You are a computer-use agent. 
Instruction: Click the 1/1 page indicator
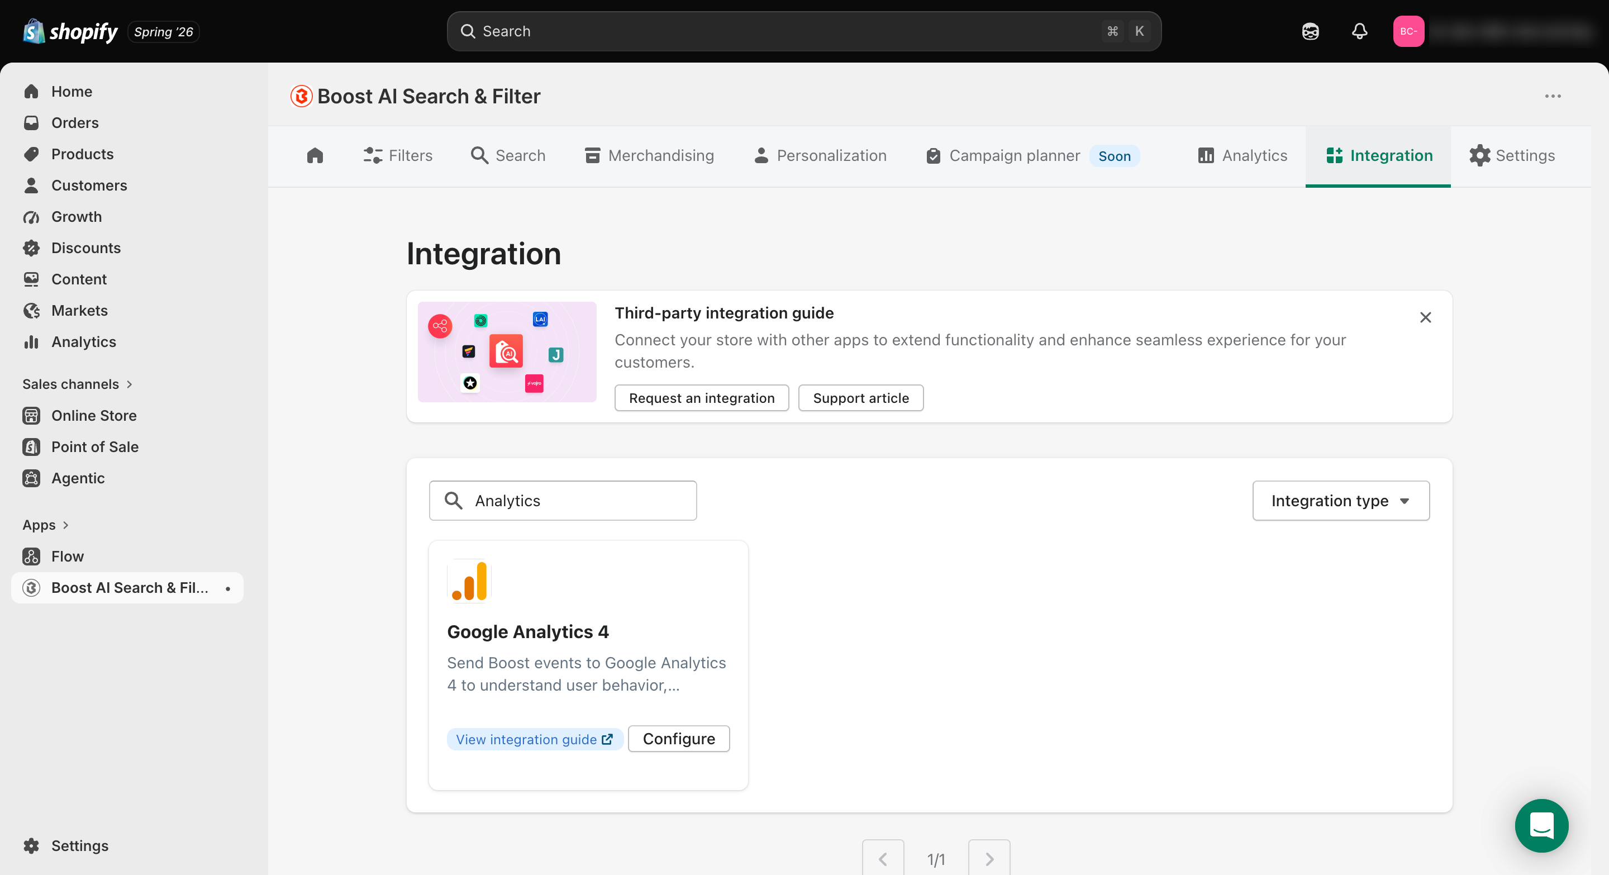click(x=936, y=859)
